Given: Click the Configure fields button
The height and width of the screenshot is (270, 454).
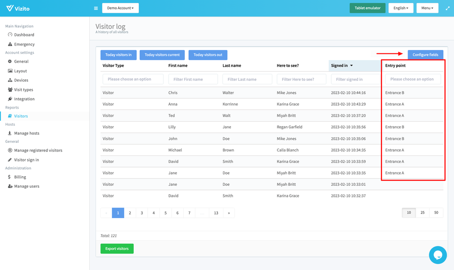Looking at the screenshot, I should [425, 55].
